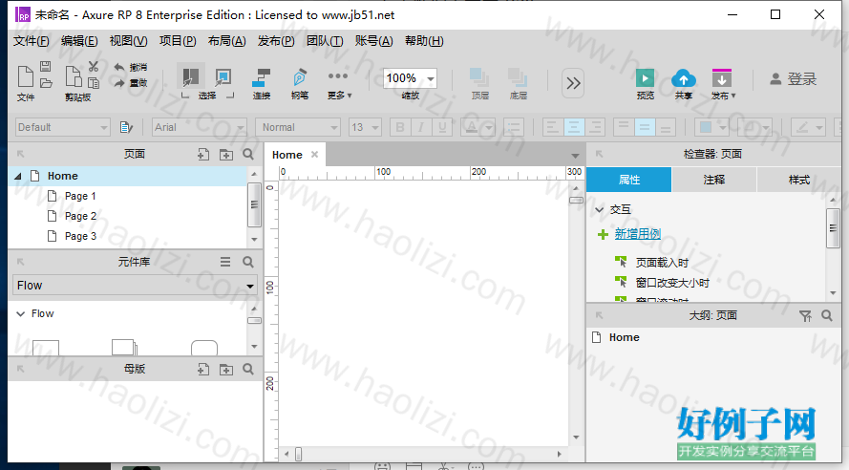The image size is (849, 470).
Task: Open the Help menu
Action: click(424, 41)
